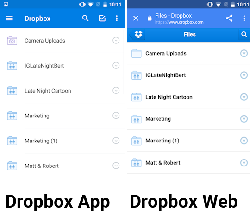Tap the picture notification icon in status bar
Viewport: 250px width, 222px height.
tap(6, 4)
